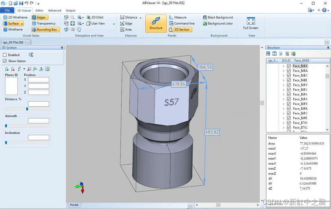The height and width of the screenshot is (209, 331).
Task: Uncheck the Show Gizmo checkbox
Action: click(5, 61)
